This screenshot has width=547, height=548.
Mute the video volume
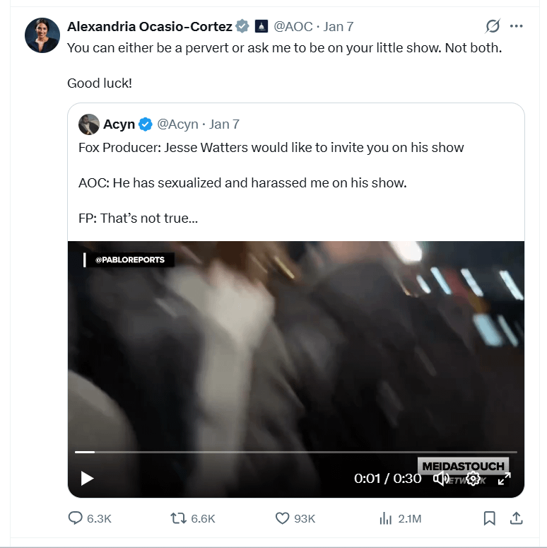[x=442, y=479]
